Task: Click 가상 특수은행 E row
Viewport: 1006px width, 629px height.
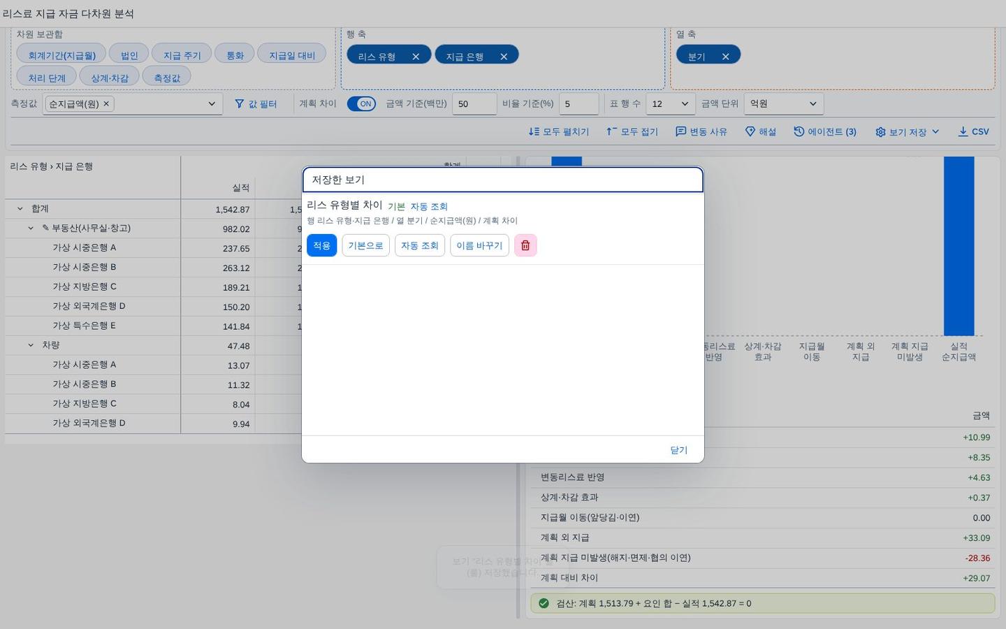Action: pyautogui.click(x=93, y=326)
